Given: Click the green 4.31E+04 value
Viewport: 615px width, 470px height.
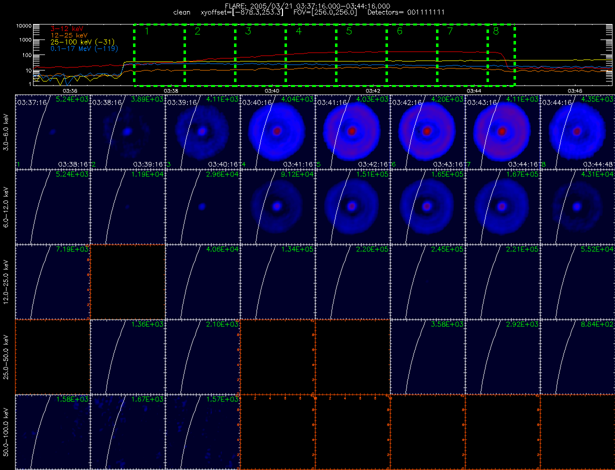Looking at the screenshot, I should [x=597, y=174].
